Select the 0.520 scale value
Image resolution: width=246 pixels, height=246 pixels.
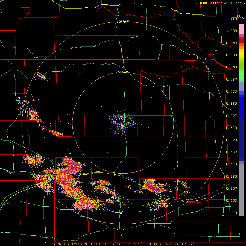click(x=232, y=140)
